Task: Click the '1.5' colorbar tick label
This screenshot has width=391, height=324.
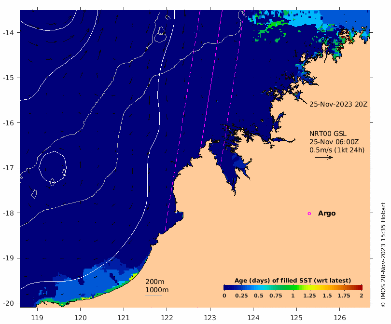Action: 327,296
